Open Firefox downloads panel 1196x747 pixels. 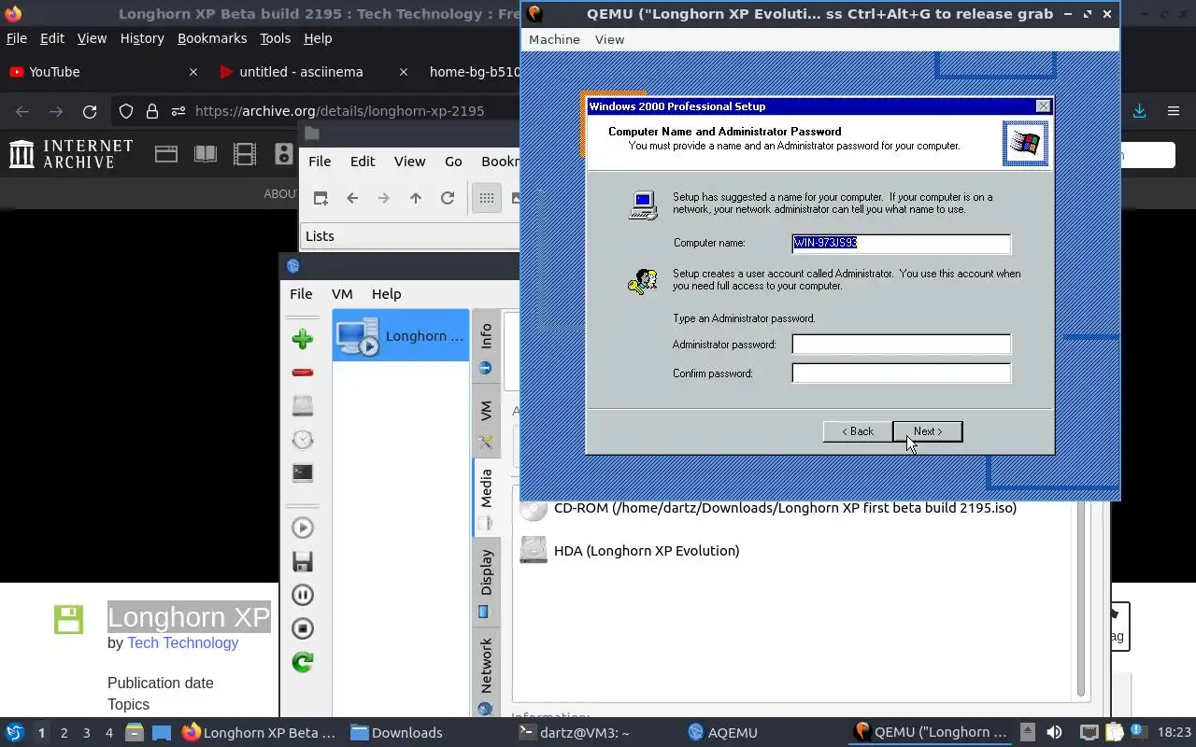1139,111
